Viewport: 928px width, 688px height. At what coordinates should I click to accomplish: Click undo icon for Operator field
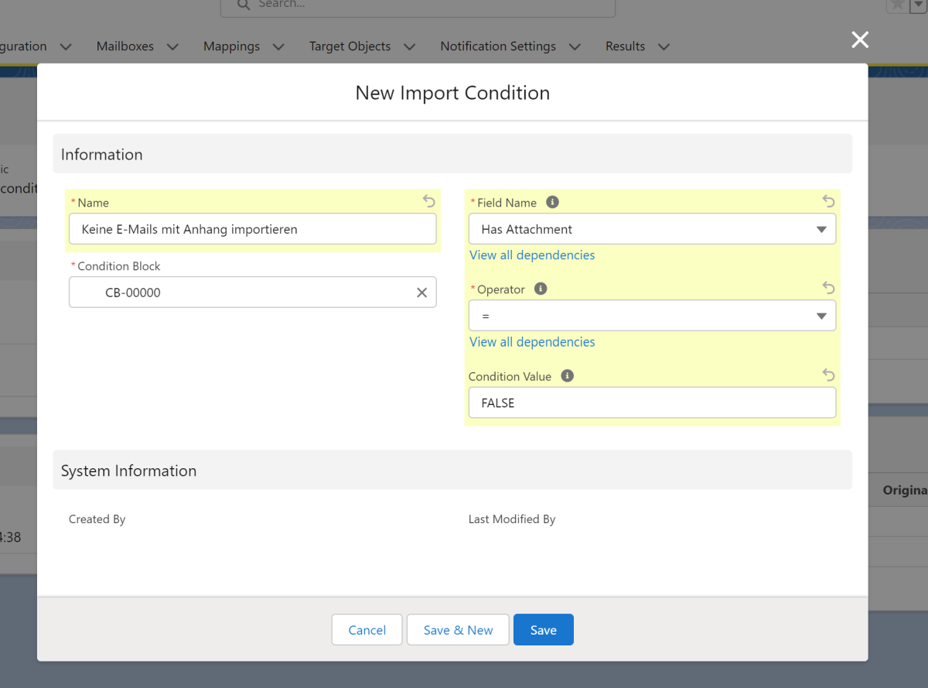tap(828, 289)
